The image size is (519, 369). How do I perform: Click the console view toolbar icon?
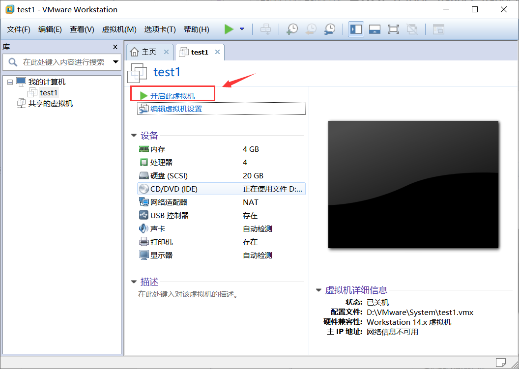pos(438,29)
